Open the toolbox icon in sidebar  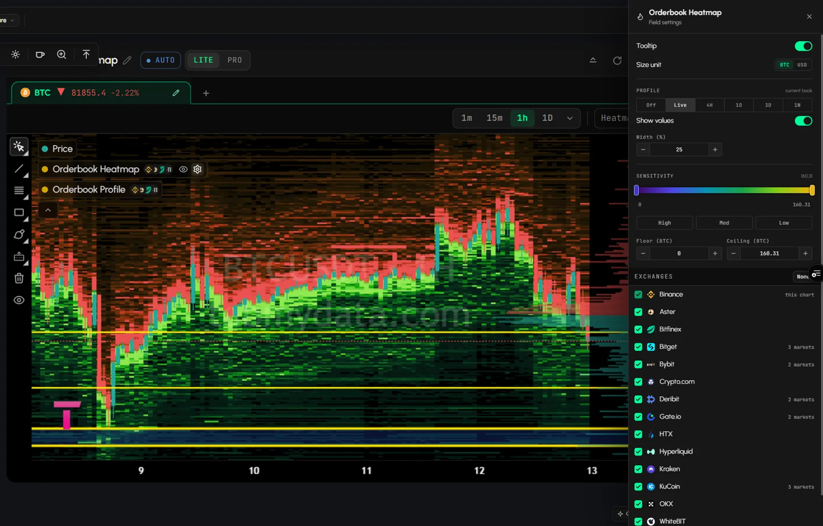click(x=19, y=256)
